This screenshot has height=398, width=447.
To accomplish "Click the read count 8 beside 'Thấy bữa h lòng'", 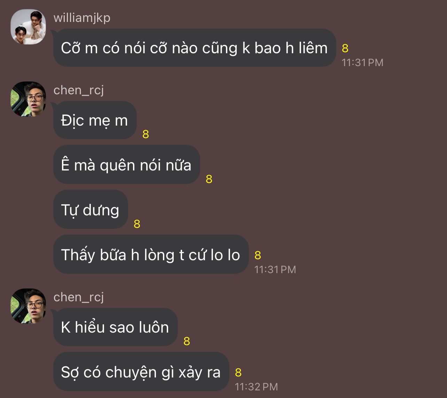I will (x=258, y=255).
